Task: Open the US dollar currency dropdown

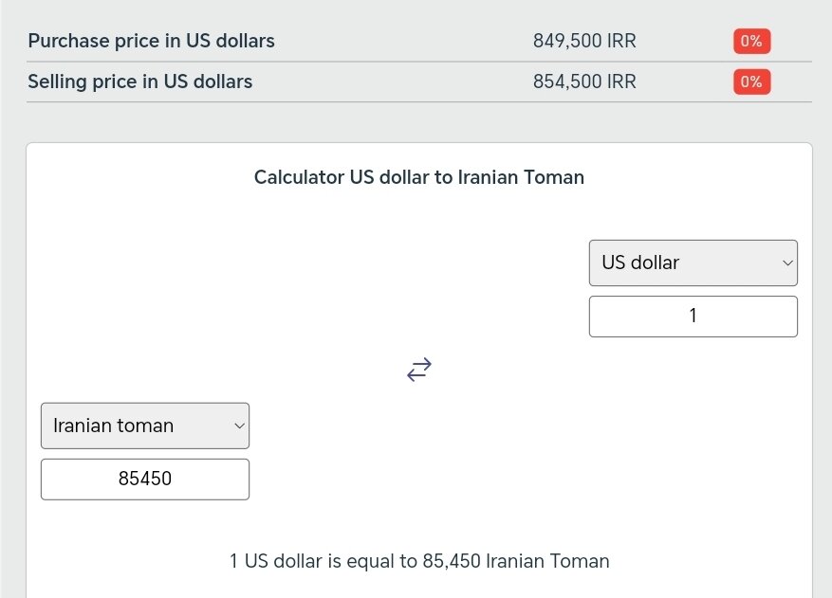Action: [x=693, y=263]
